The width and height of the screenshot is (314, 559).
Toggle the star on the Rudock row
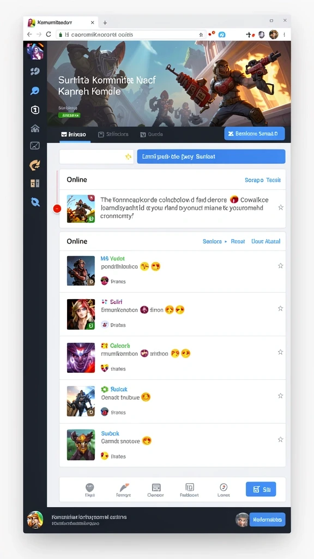click(x=281, y=396)
